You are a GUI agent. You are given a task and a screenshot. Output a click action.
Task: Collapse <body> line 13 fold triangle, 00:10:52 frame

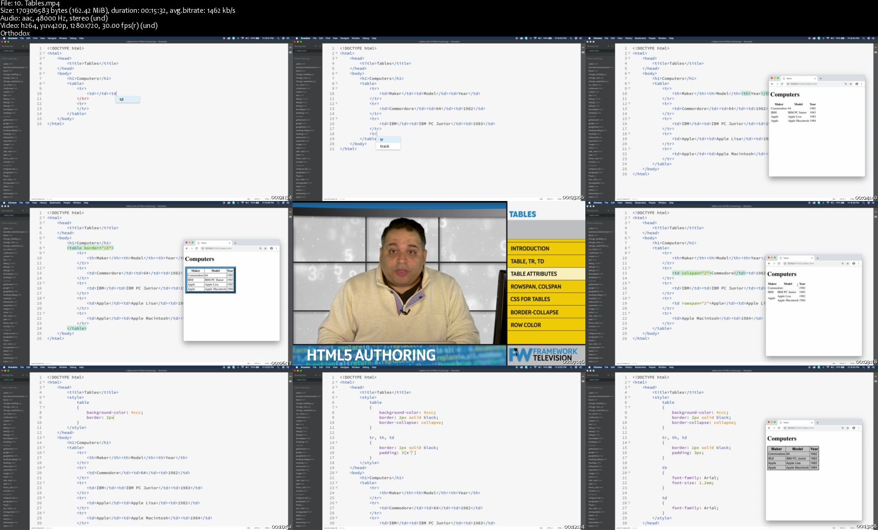point(44,438)
